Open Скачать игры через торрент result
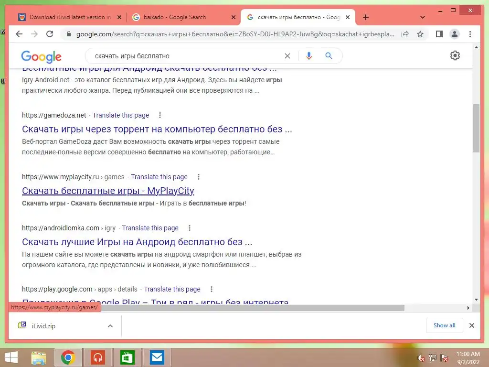Viewport: 489px width, 367px height. (x=157, y=129)
